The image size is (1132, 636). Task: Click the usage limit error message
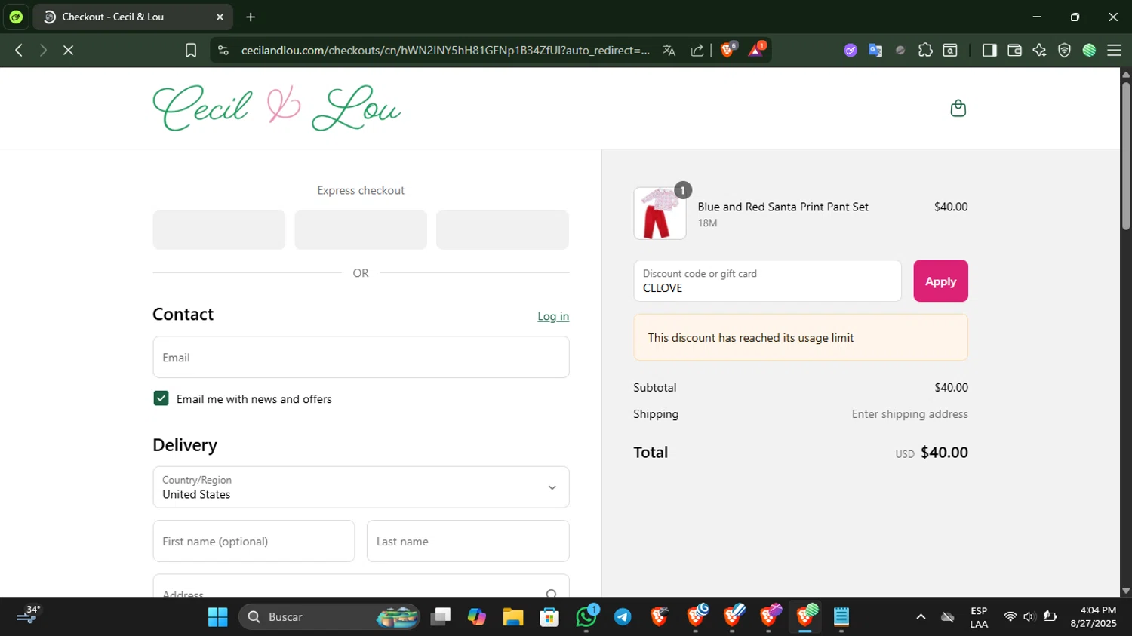click(801, 337)
